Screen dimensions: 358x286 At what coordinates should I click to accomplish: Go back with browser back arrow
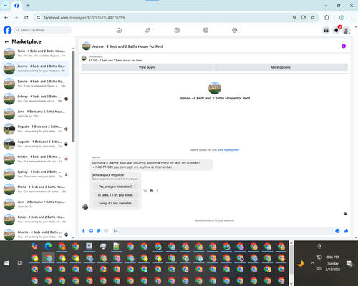(6, 18)
